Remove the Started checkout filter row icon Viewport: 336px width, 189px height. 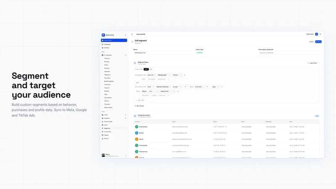(x=222, y=87)
